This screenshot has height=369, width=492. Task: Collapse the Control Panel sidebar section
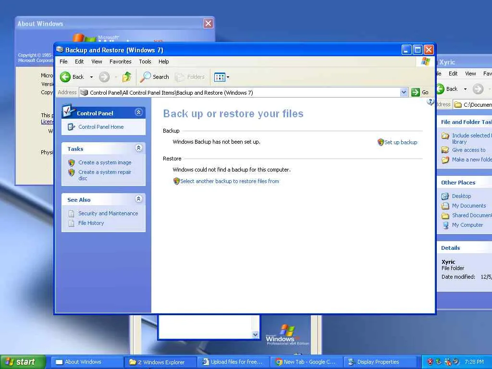click(x=139, y=112)
